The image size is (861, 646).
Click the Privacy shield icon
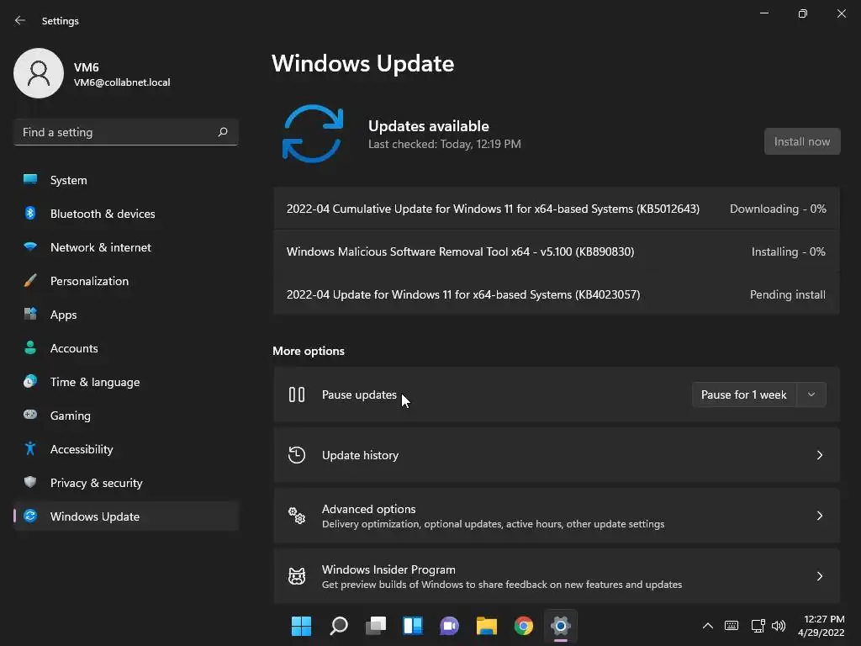pyautogui.click(x=30, y=482)
